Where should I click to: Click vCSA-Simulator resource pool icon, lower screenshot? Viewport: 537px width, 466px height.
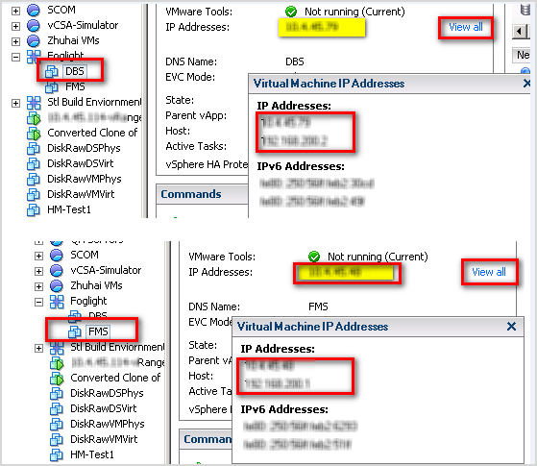pos(57,270)
